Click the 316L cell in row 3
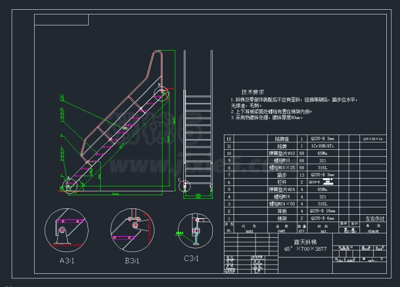This screenshot has width=400, height=287. (x=322, y=204)
